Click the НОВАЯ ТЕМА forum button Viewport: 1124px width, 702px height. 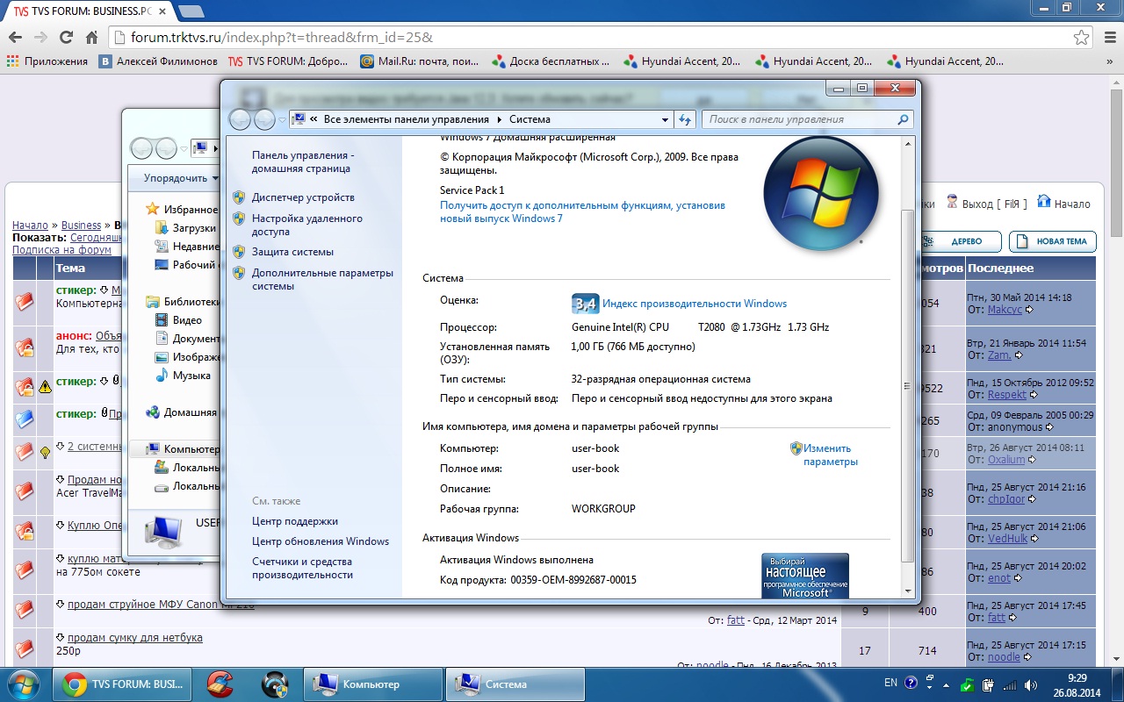click(x=1053, y=241)
